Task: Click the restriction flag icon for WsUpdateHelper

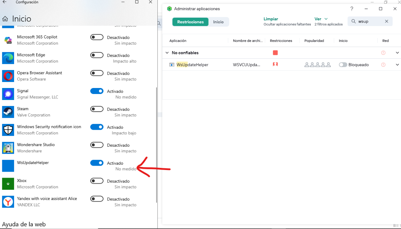Action: [275, 64]
